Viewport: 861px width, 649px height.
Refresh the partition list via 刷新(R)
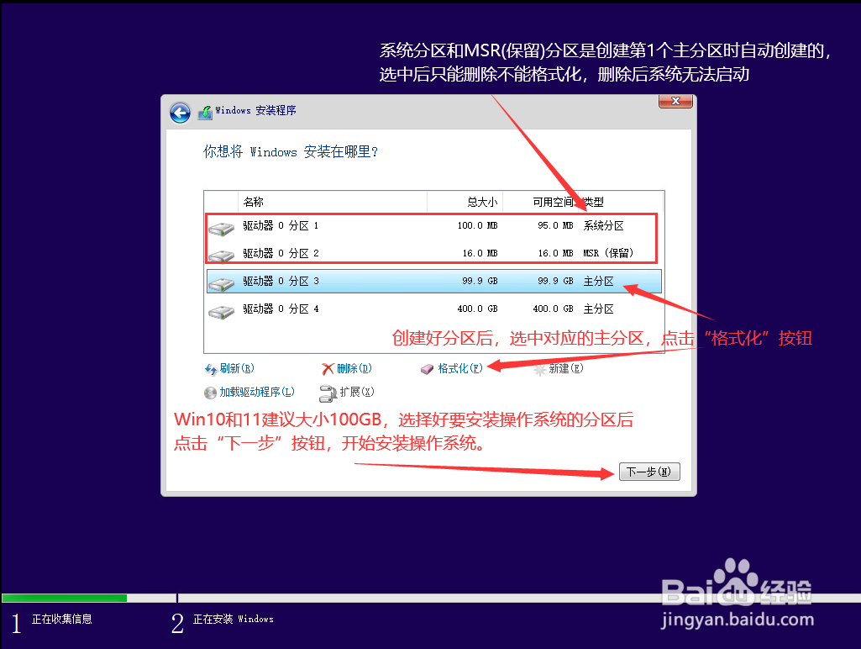(x=237, y=369)
